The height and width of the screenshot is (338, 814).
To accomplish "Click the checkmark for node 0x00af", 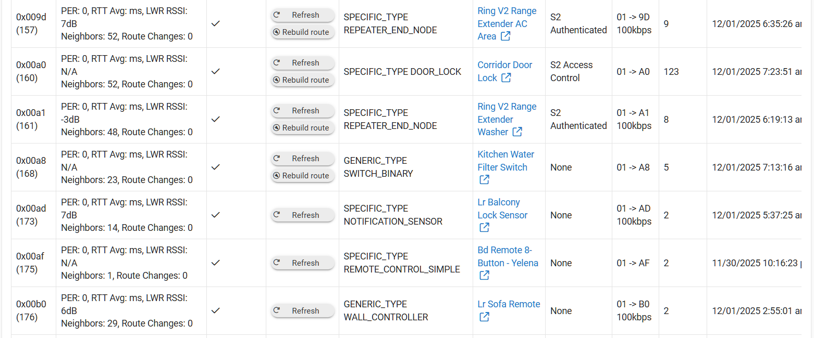I will [216, 263].
